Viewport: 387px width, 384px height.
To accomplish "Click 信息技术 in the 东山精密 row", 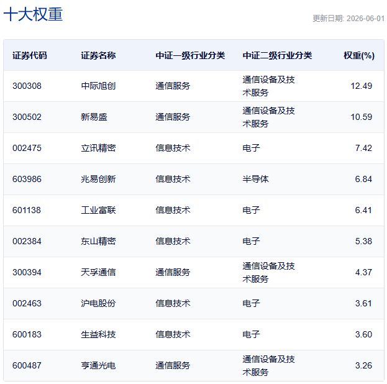I will pyautogui.click(x=173, y=241).
